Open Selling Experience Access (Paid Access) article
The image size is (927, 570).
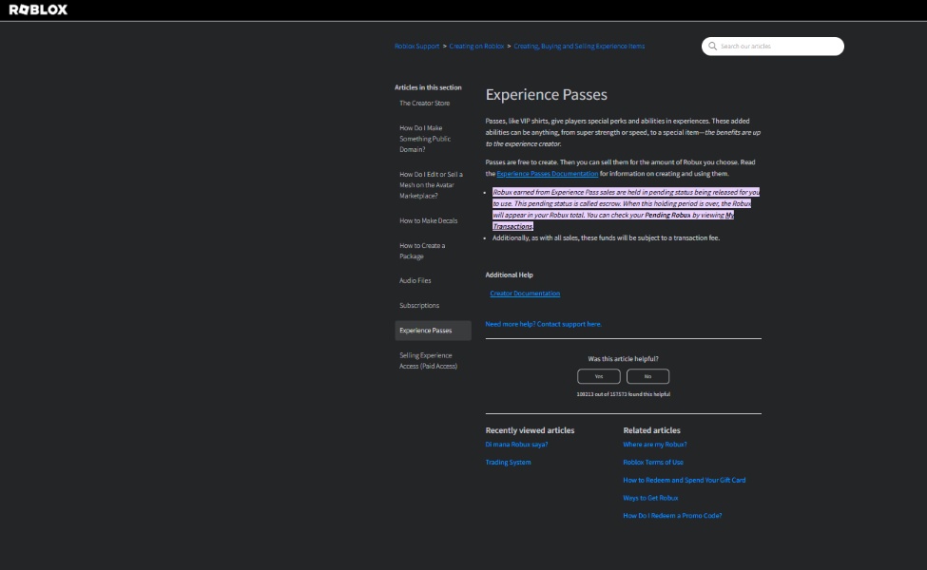pyautogui.click(x=428, y=361)
